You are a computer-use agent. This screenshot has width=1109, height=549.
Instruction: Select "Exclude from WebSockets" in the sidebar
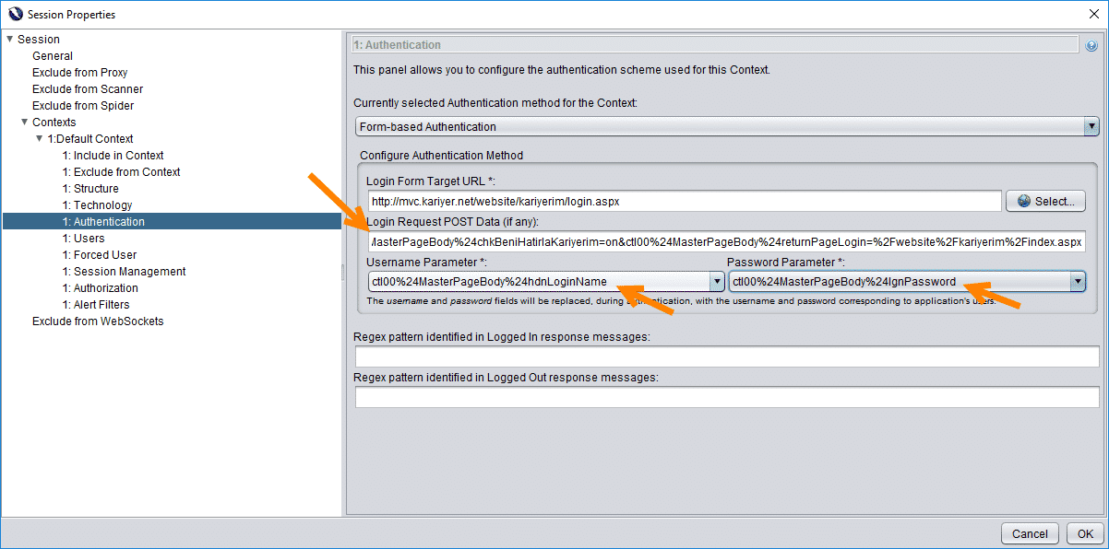click(97, 321)
